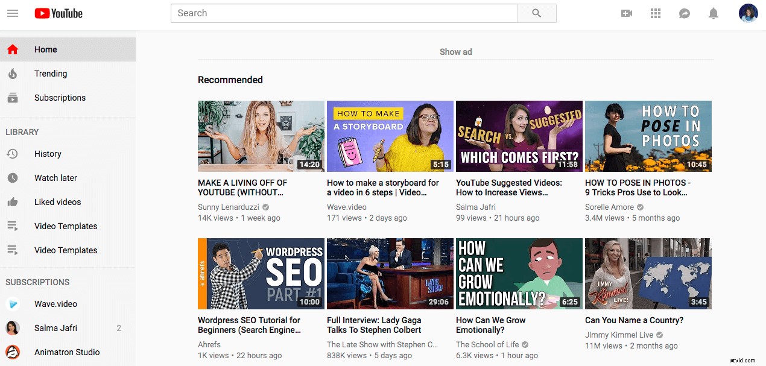
Task: Open your account profile avatar
Action: pos(748,13)
